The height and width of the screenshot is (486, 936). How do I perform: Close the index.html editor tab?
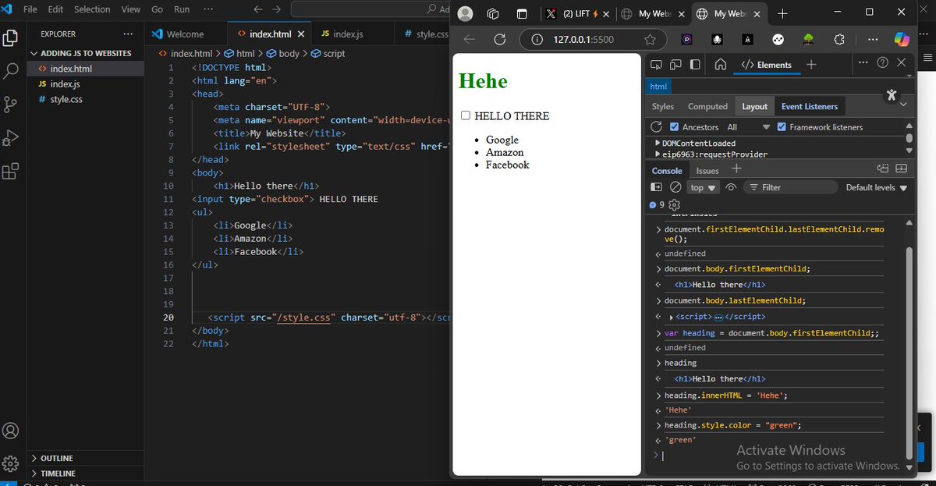tap(303, 34)
